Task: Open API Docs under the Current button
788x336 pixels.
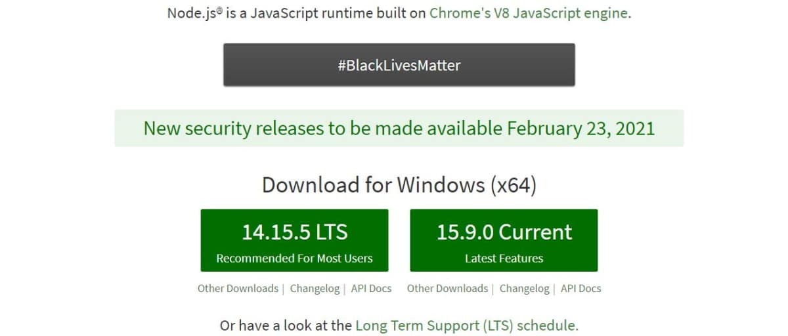Action: (580, 288)
